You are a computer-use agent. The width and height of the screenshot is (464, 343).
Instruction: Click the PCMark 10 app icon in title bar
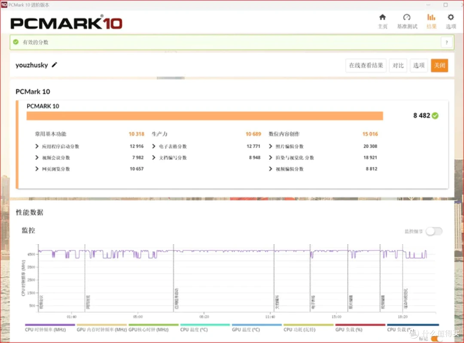4,5
